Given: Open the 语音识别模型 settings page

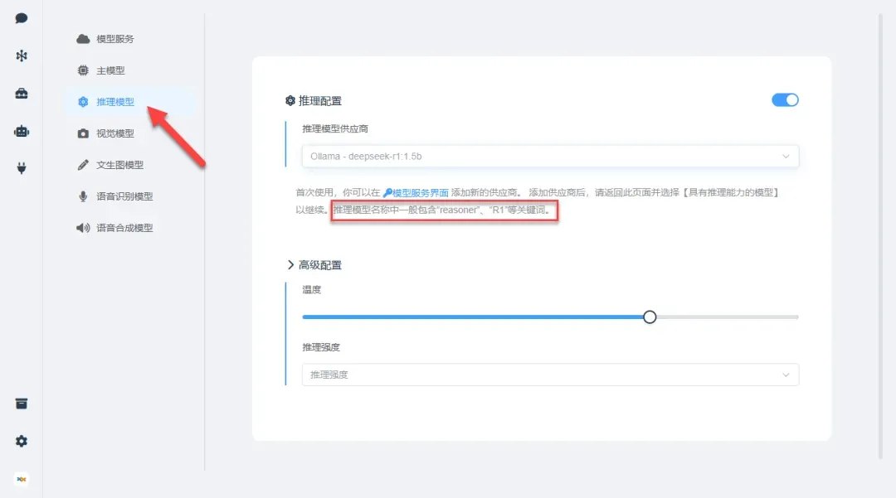Looking at the screenshot, I should coord(131,196).
